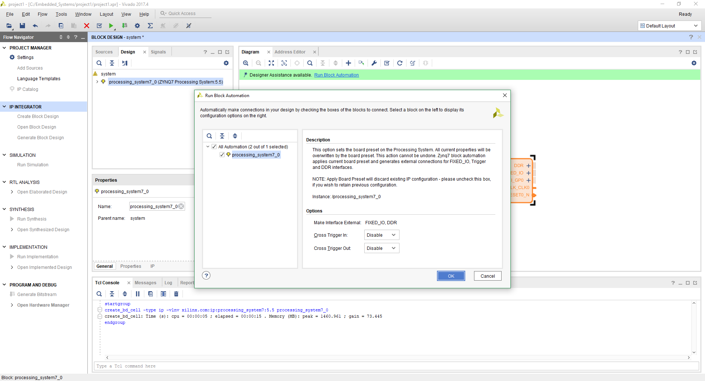Clear the Name field with X icon
The height and width of the screenshot is (381, 705).
[x=181, y=206]
